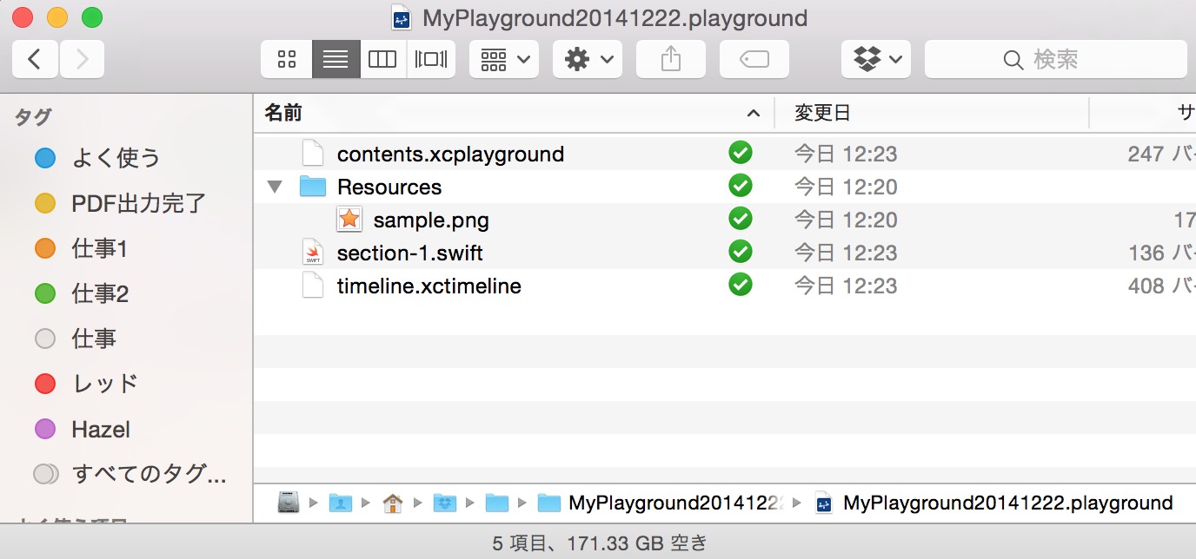
Task: Switch to list view
Action: pyautogui.click(x=336, y=59)
